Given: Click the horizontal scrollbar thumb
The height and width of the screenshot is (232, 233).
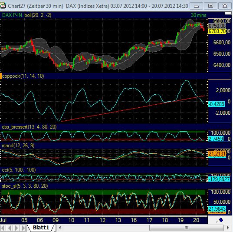Looking at the screenshot, I should click(186, 228).
